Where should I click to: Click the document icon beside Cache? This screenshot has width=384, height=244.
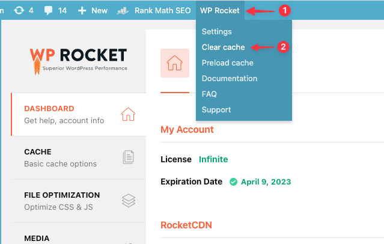pyautogui.click(x=128, y=157)
